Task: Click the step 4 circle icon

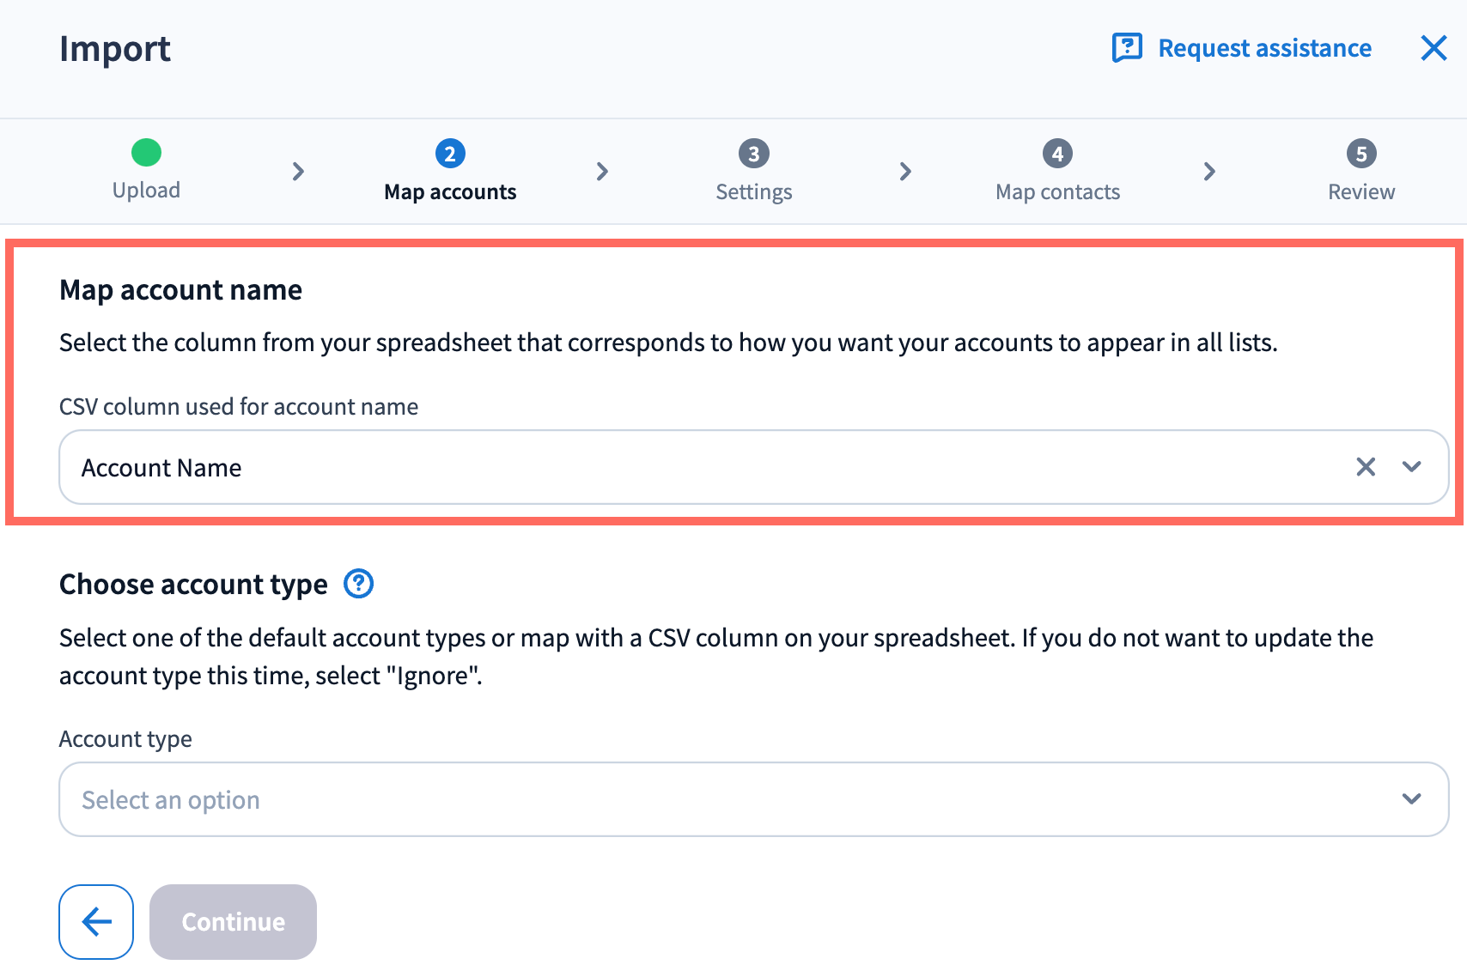Action: (1057, 154)
